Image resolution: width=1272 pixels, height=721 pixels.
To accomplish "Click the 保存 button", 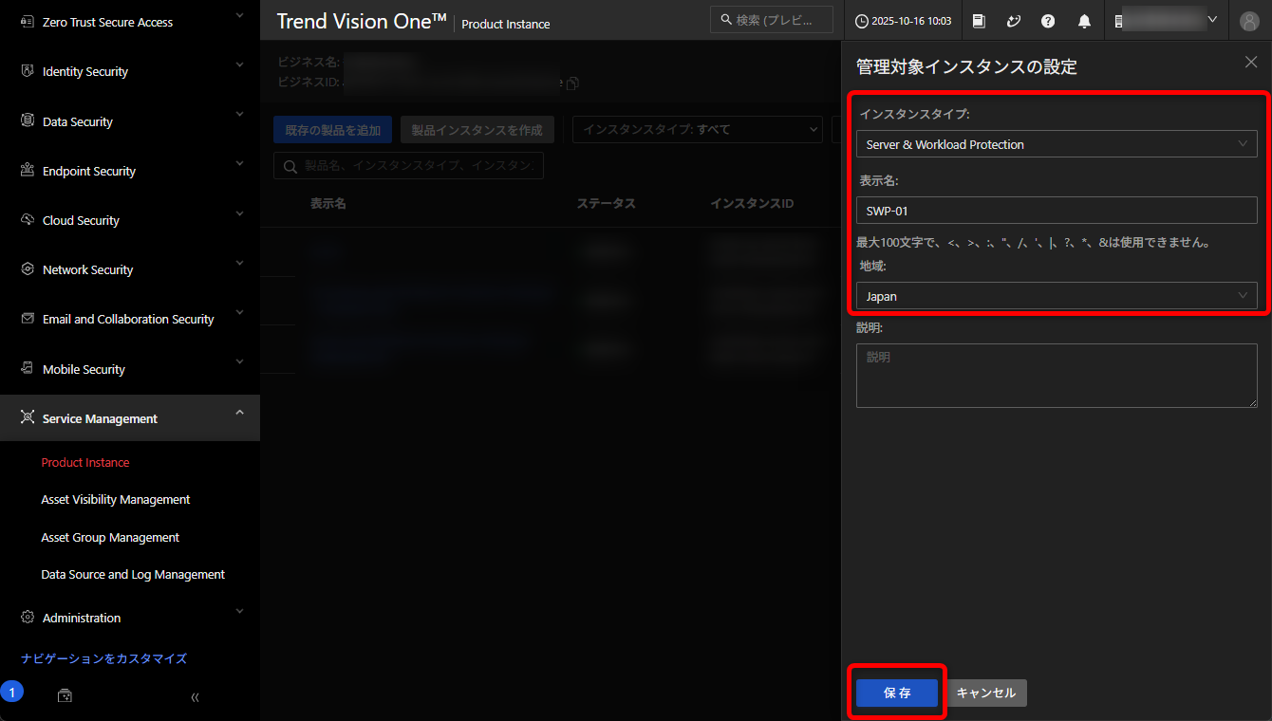I will click(897, 693).
